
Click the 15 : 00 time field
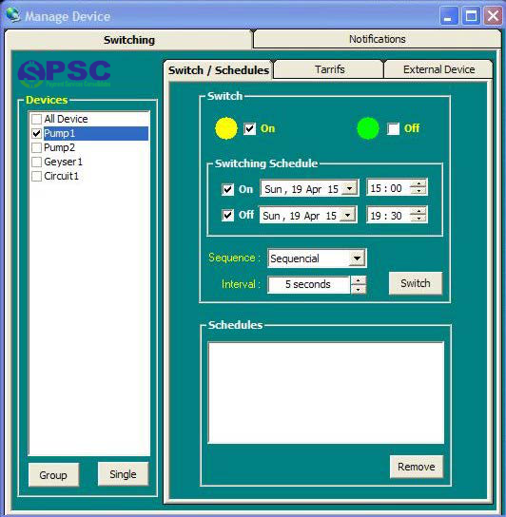388,188
